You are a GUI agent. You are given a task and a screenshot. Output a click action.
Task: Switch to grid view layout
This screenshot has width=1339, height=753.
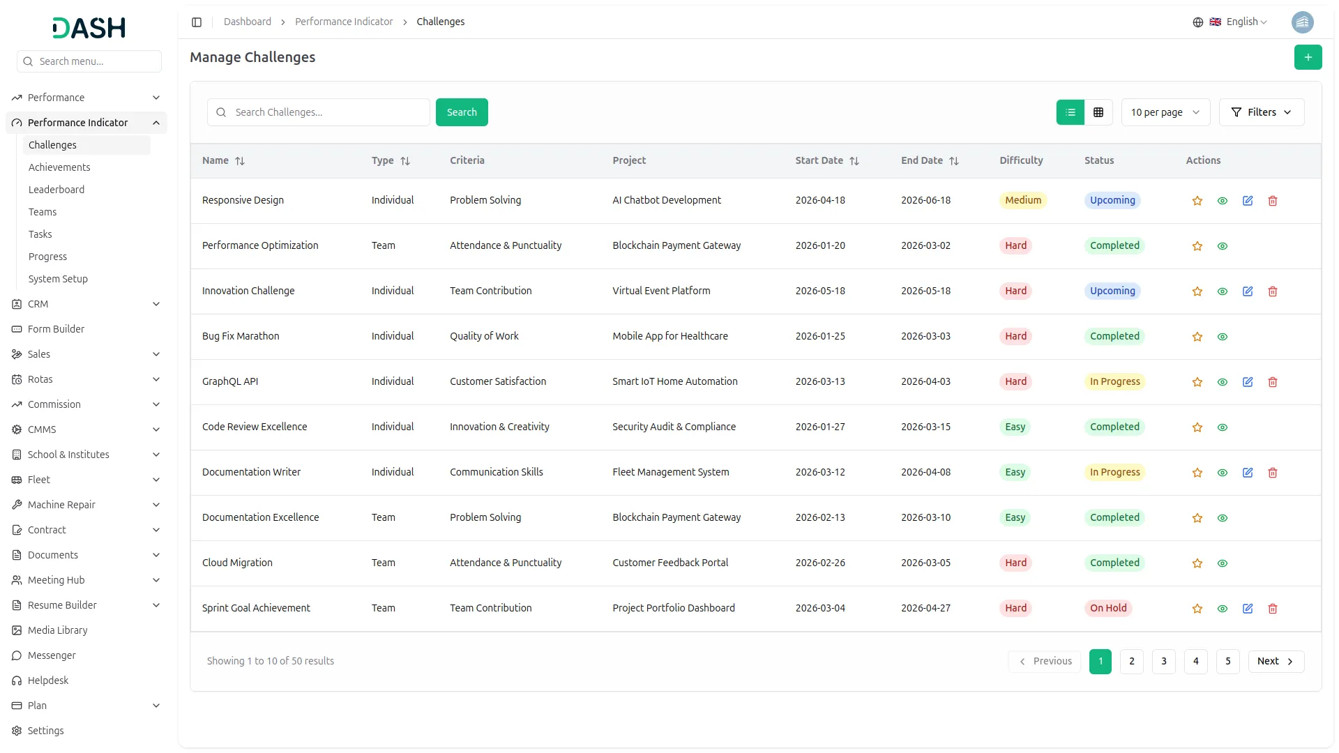(x=1098, y=112)
